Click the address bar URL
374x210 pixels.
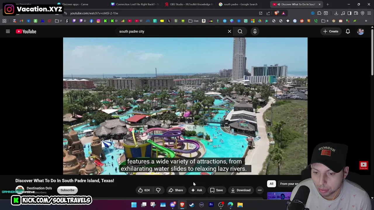click(x=94, y=13)
